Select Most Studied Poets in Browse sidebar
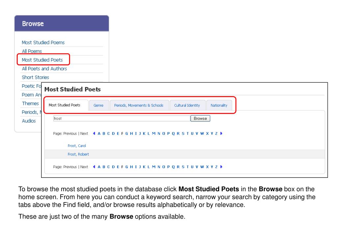 point(42,60)
